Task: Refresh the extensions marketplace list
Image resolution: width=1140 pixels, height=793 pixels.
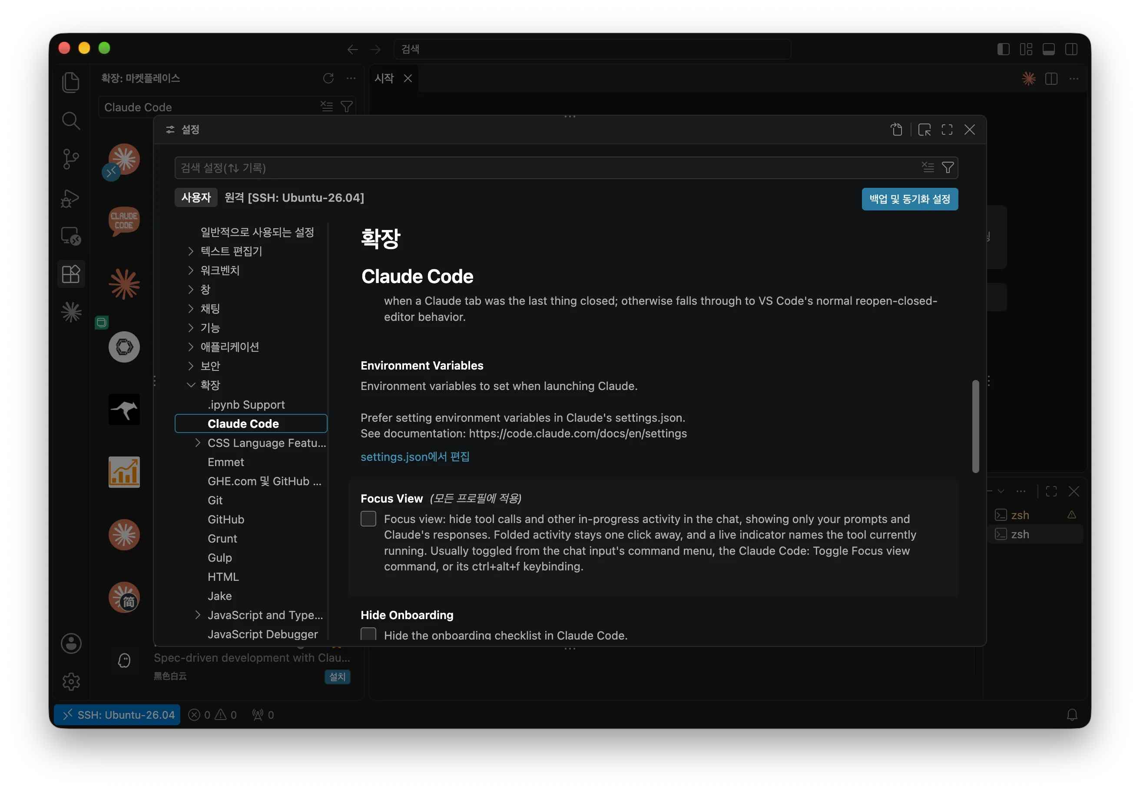Action: pyautogui.click(x=328, y=78)
